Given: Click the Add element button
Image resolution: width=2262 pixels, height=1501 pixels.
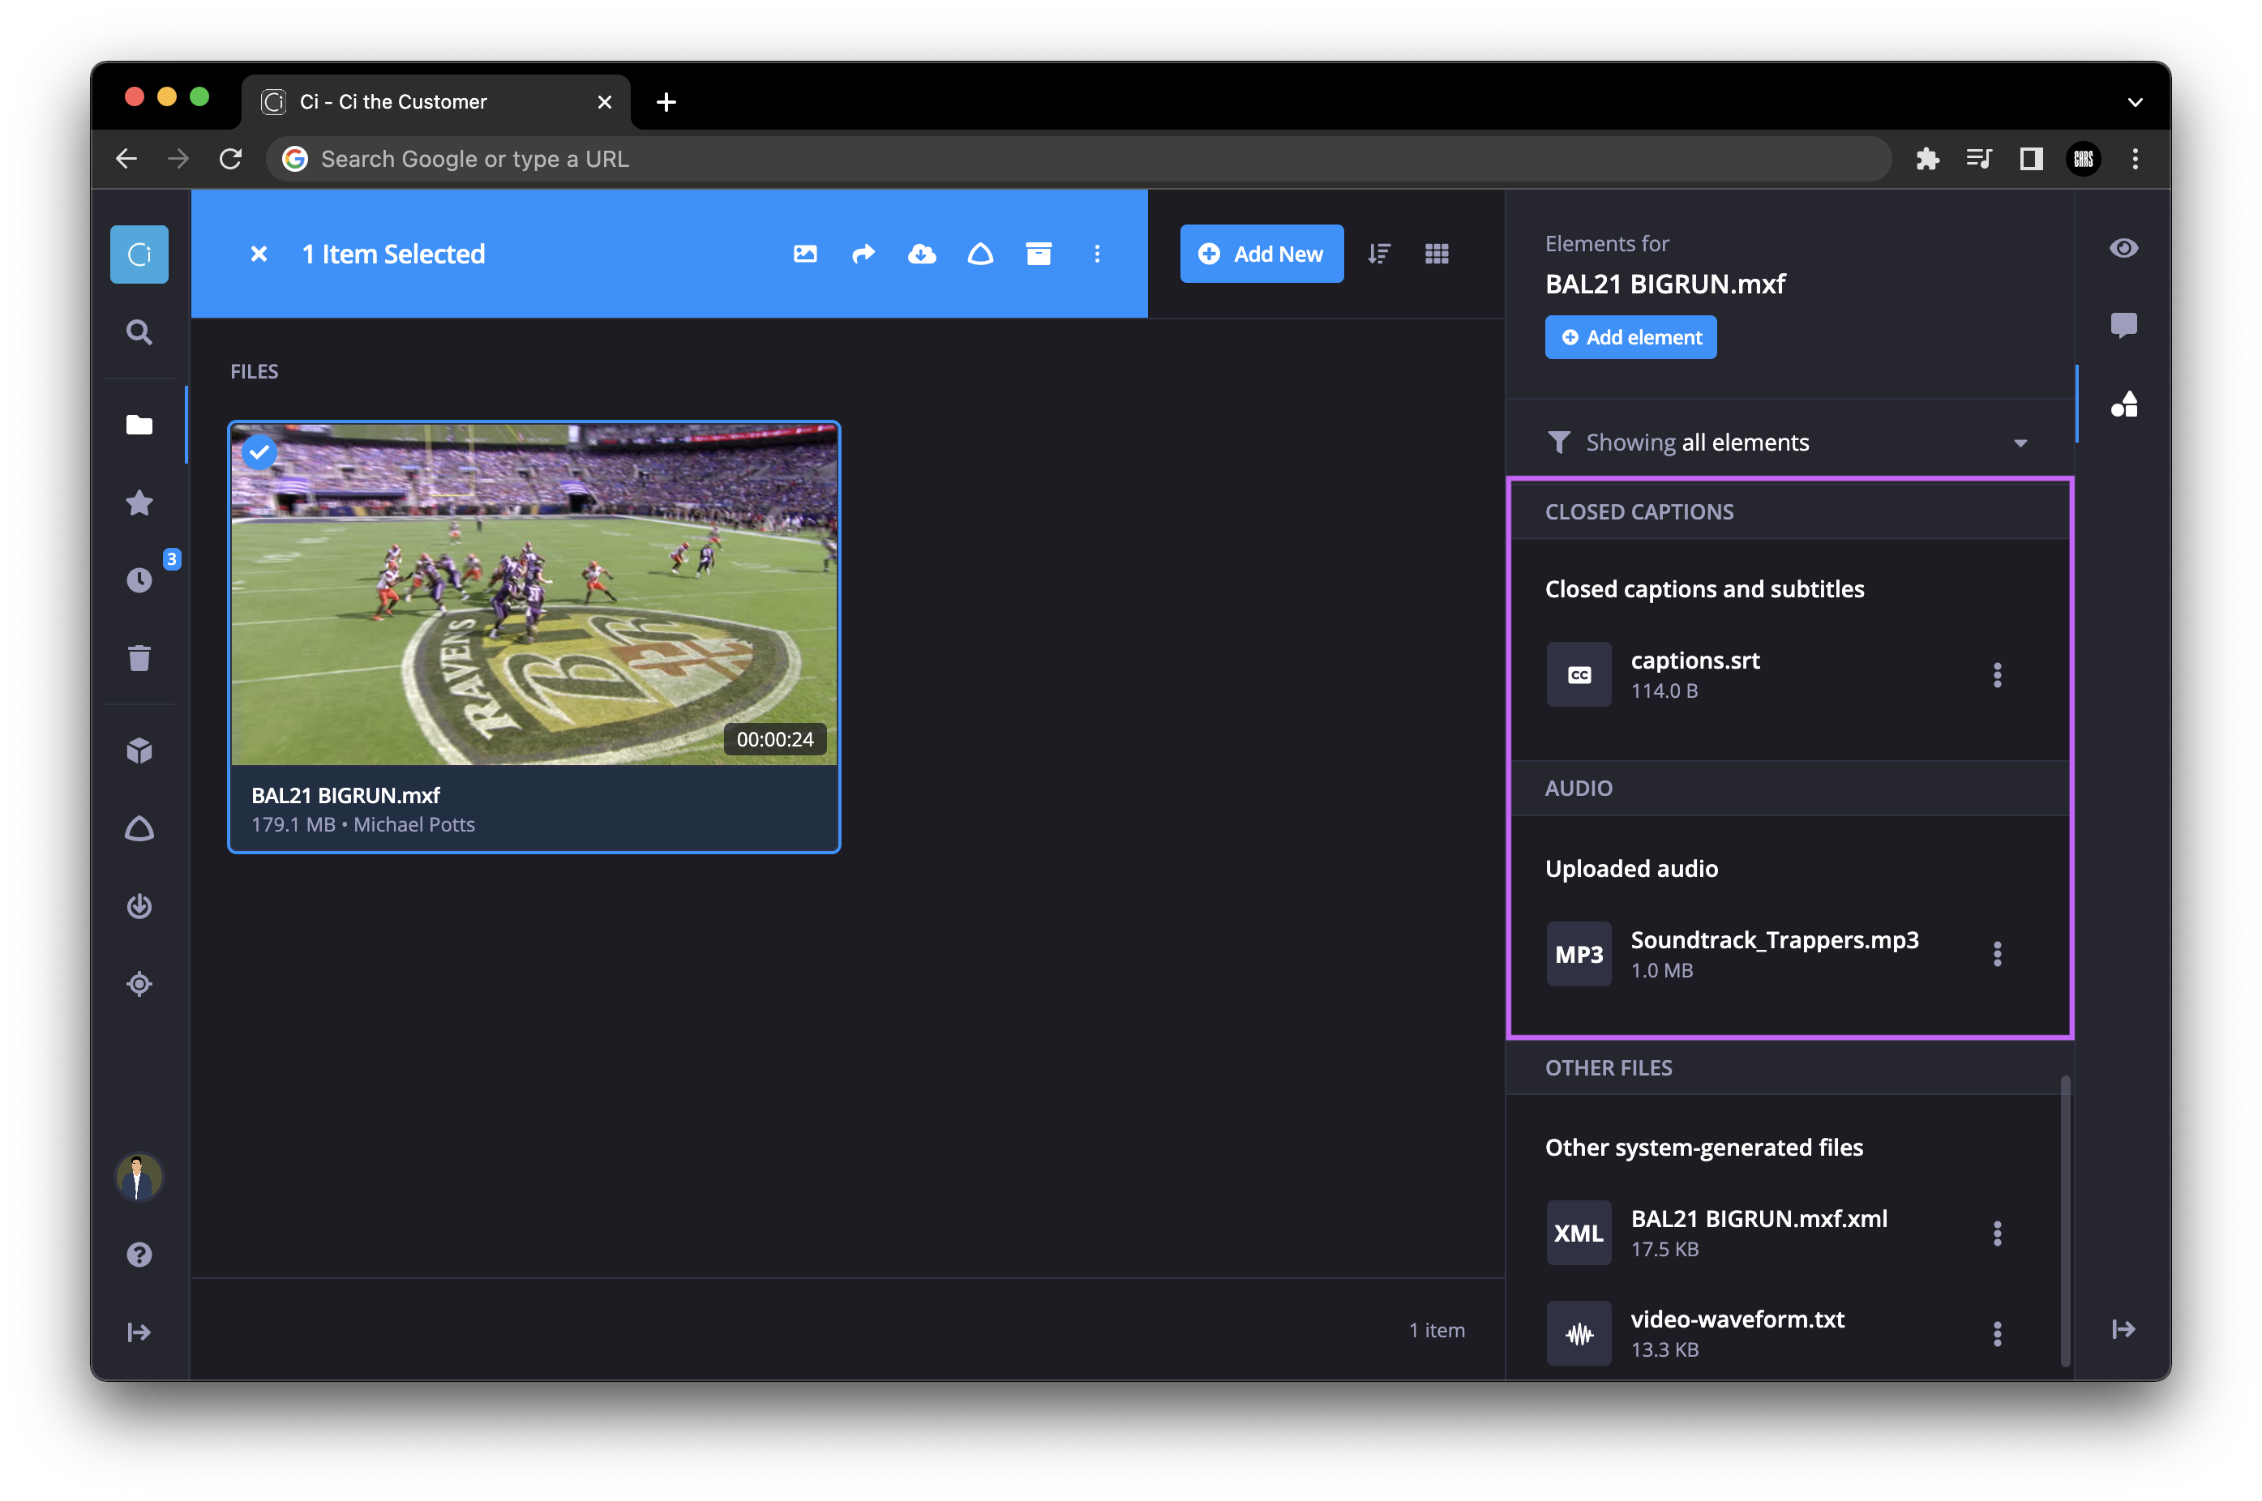Looking at the screenshot, I should 1630,337.
